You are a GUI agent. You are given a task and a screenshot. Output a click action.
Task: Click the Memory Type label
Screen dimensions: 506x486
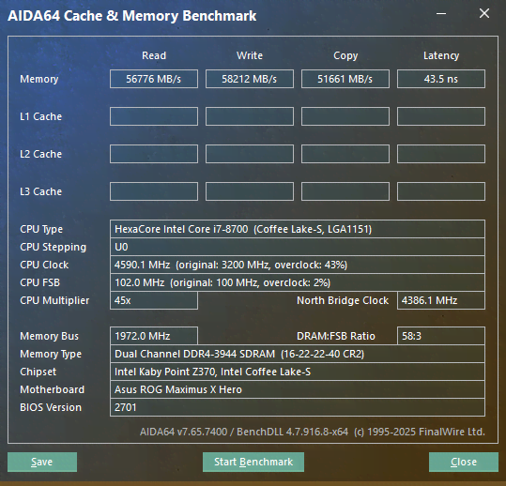51,354
